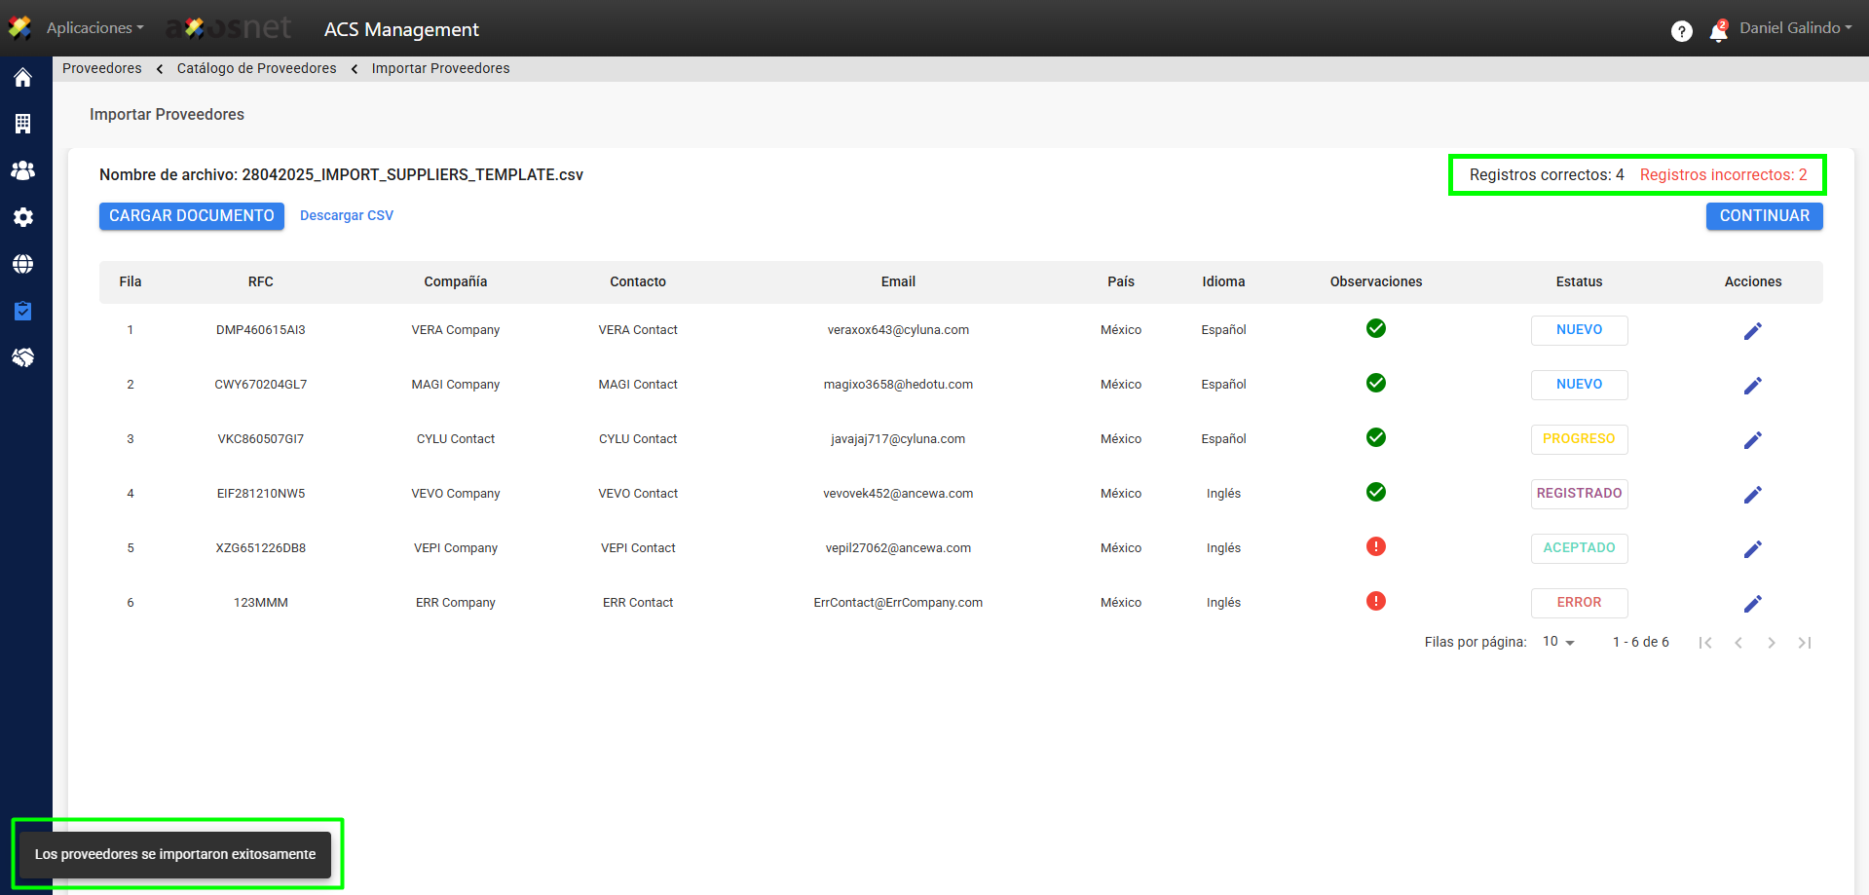Edit row 2 MAGI Company with pencil

pyautogui.click(x=1752, y=386)
